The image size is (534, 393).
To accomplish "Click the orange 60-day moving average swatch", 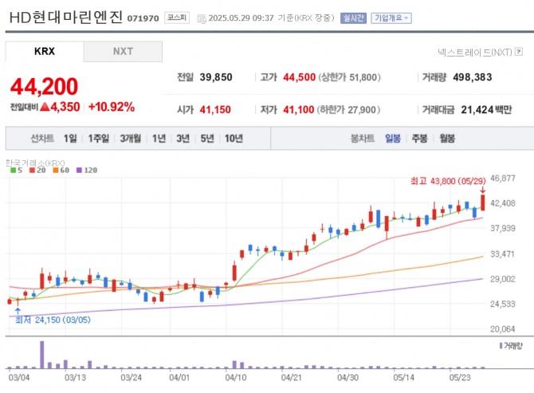I will 56,170.
